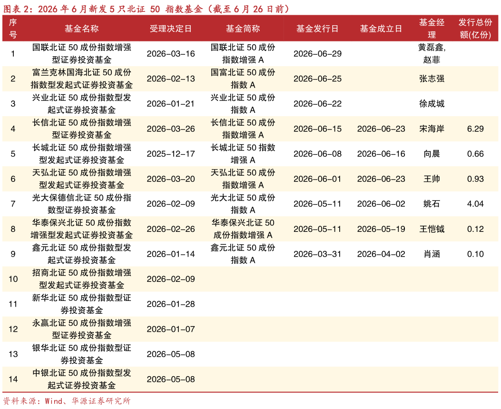Click the source note 资料来源: Wind、华源证券研究所
The width and height of the screenshot is (501, 409).
67,401
